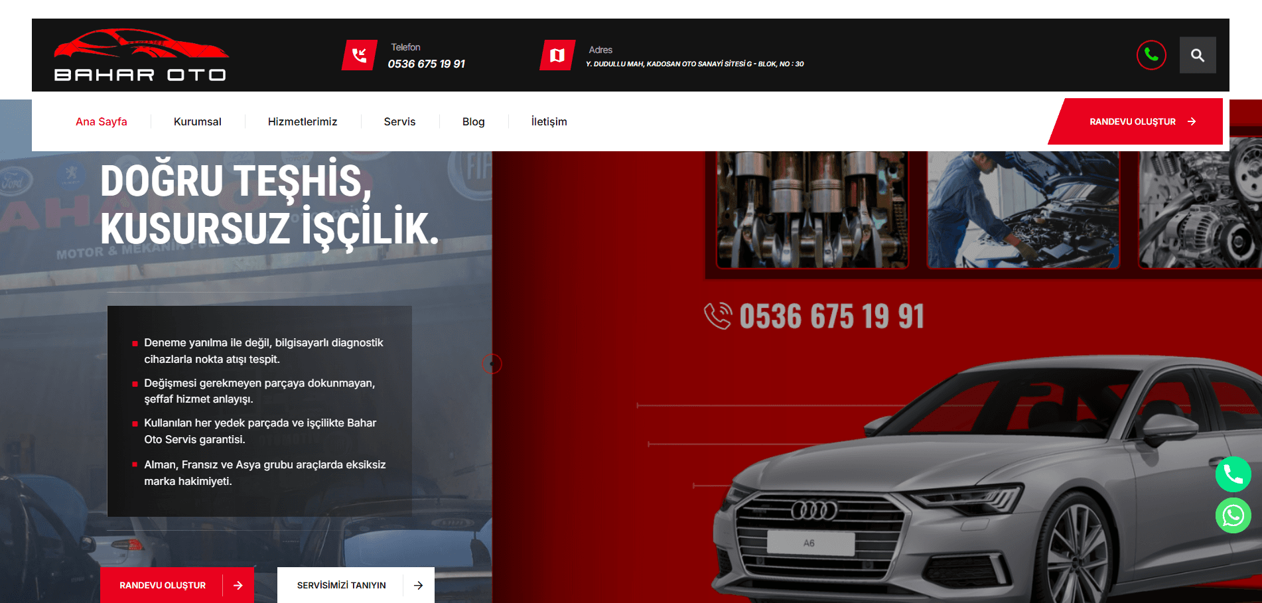1262x603 pixels.
Task: Open the Hizmetlerimiz menu item
Action: [x=303, y=121]
